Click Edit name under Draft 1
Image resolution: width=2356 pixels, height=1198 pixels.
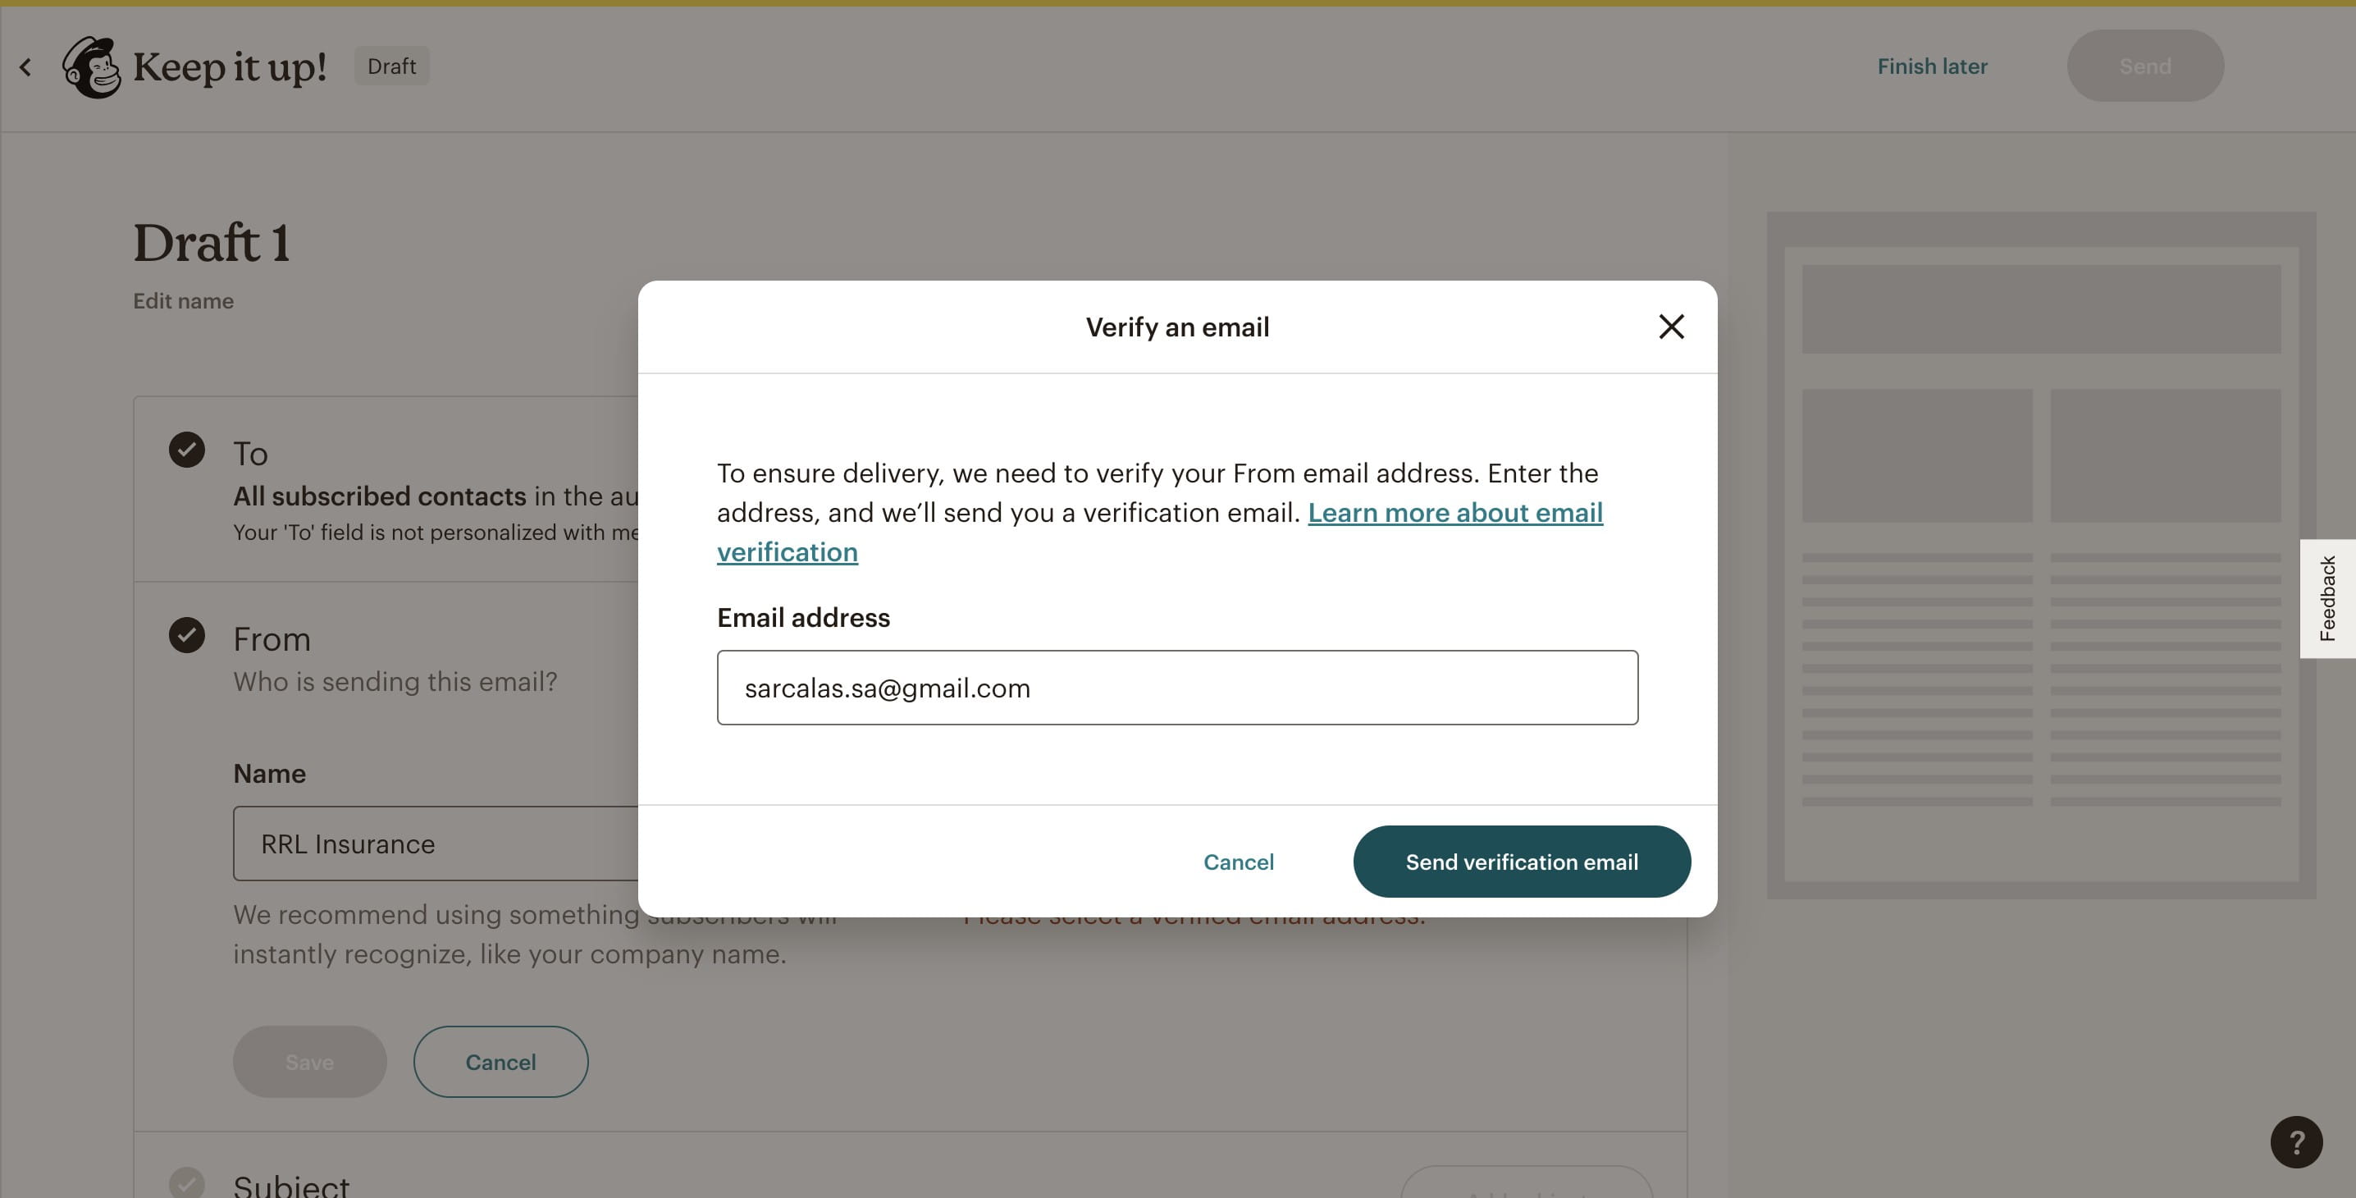point(183,300)
